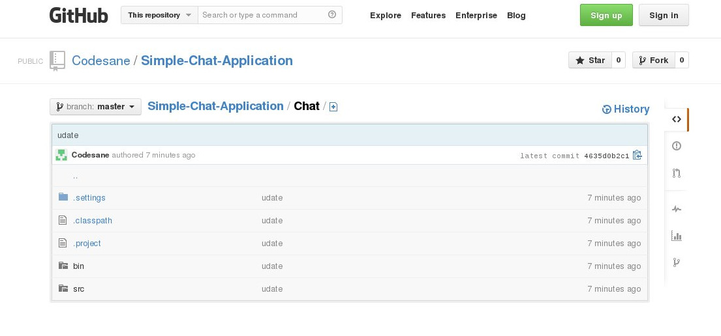Open the branch: master selector
Image resolution: width=721 pixels, height=336 pixels.
click(96, 107)
